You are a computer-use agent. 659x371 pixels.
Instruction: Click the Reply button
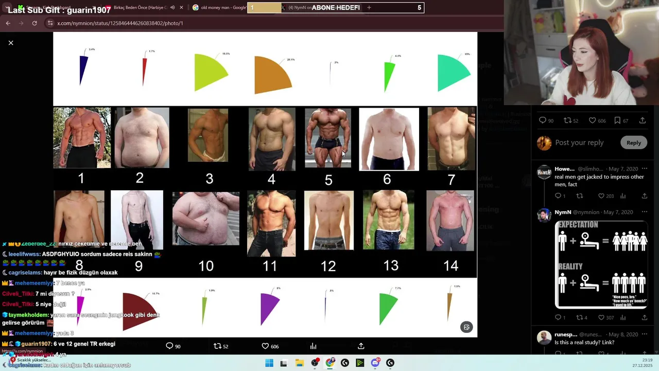[634, 143]
